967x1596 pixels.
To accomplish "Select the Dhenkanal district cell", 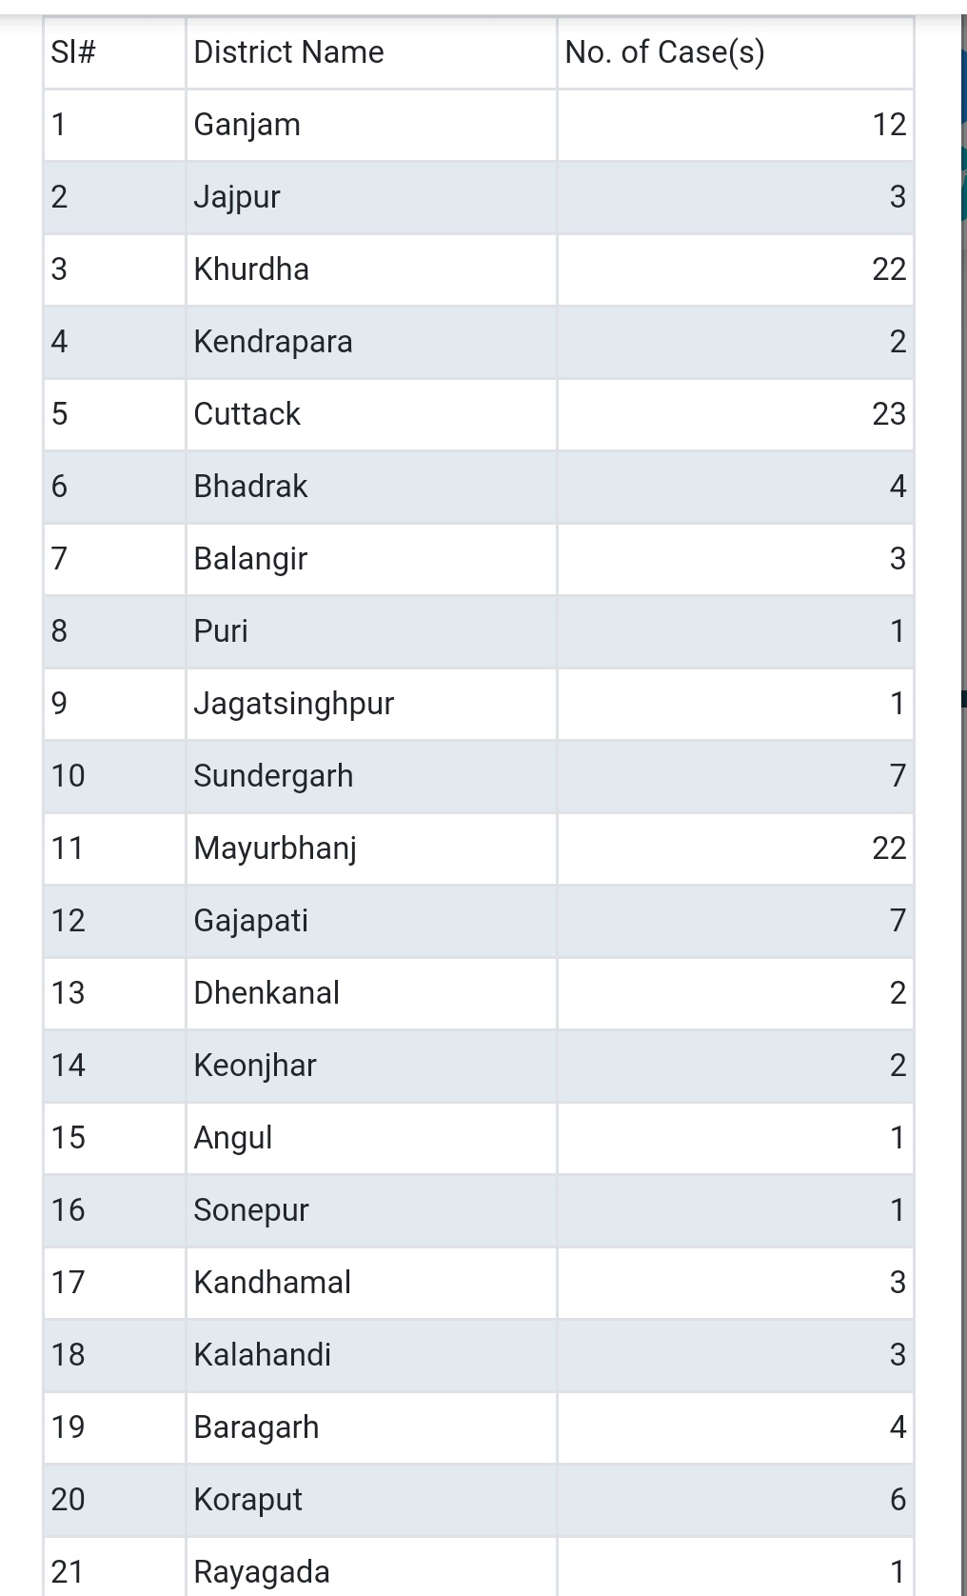I will point(266,993).
